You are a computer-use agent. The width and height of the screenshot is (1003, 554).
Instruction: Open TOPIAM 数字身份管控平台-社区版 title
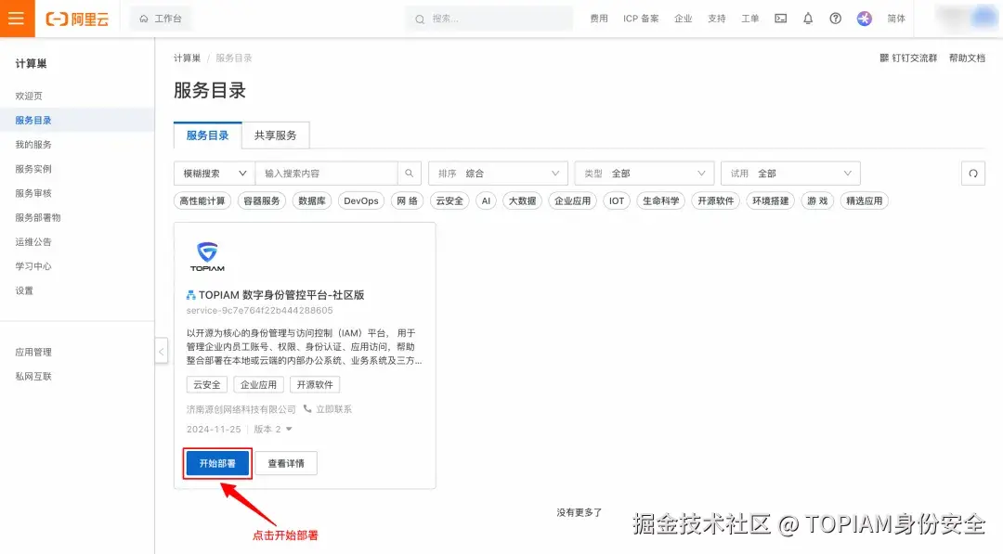point(281,295)
